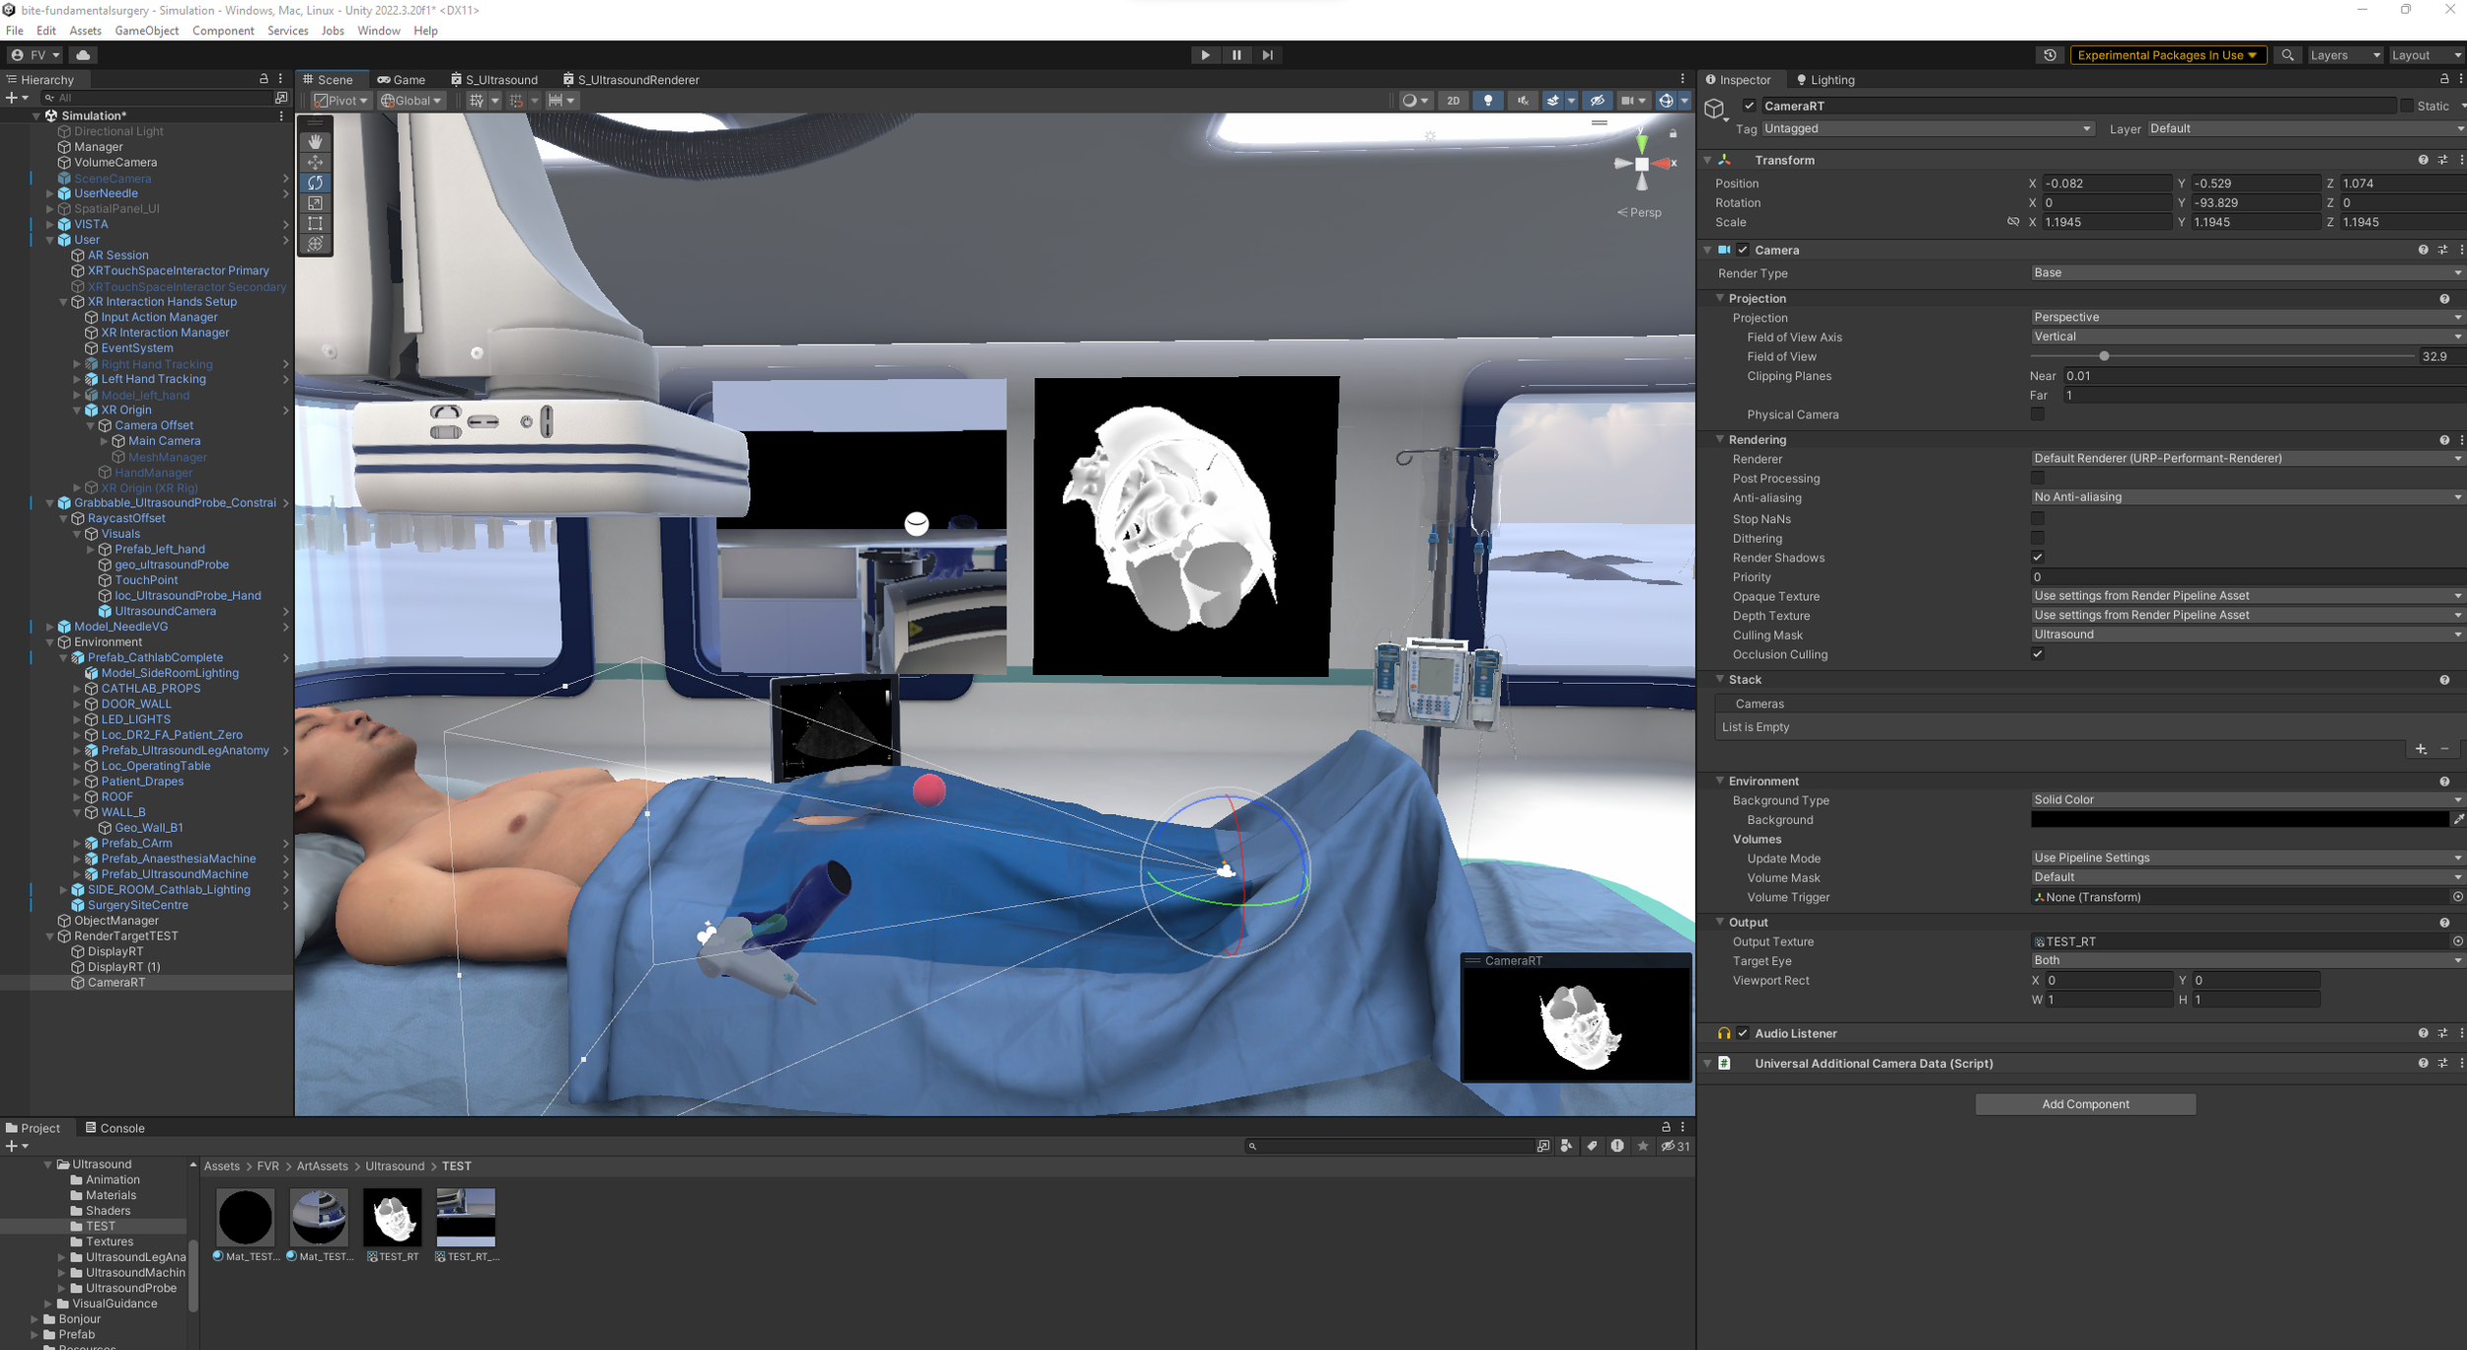Open Experimental Packages In Use button
Viewport: 2467px width, 1350px height.
pos(2166,55)
